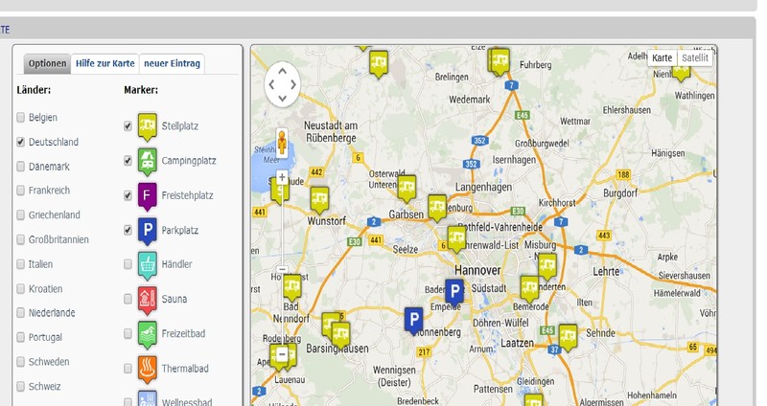767x406 pixels.
Task: Zoom out with the map minus button
Action: pos(282,367)
